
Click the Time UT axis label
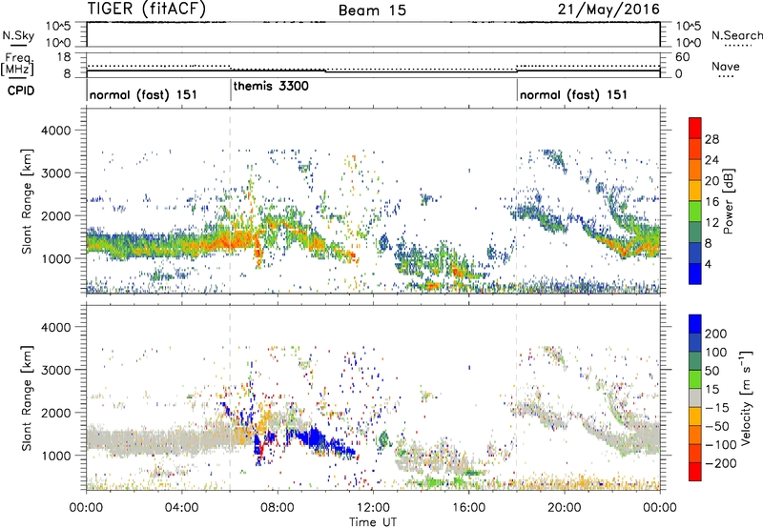(x=373, y=522)
